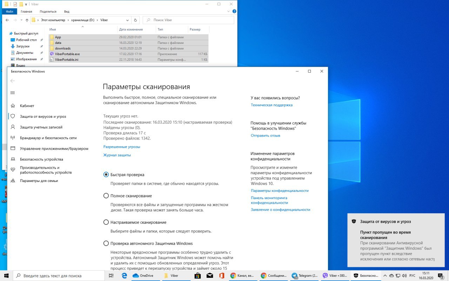449x281 pixels.
Task: Expand the Explorer address bar history dropdown
Action: pos(127,20)
